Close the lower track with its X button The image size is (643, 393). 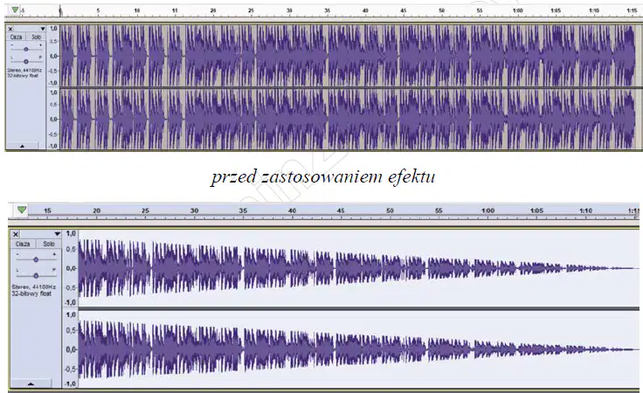point(15,234)
